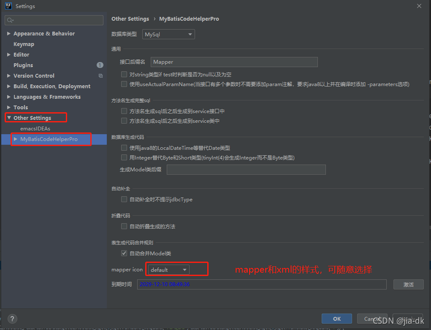
Task: Toggle hide jdbcType on autocomplete checkbox
Action: click(x=124, y=199)
